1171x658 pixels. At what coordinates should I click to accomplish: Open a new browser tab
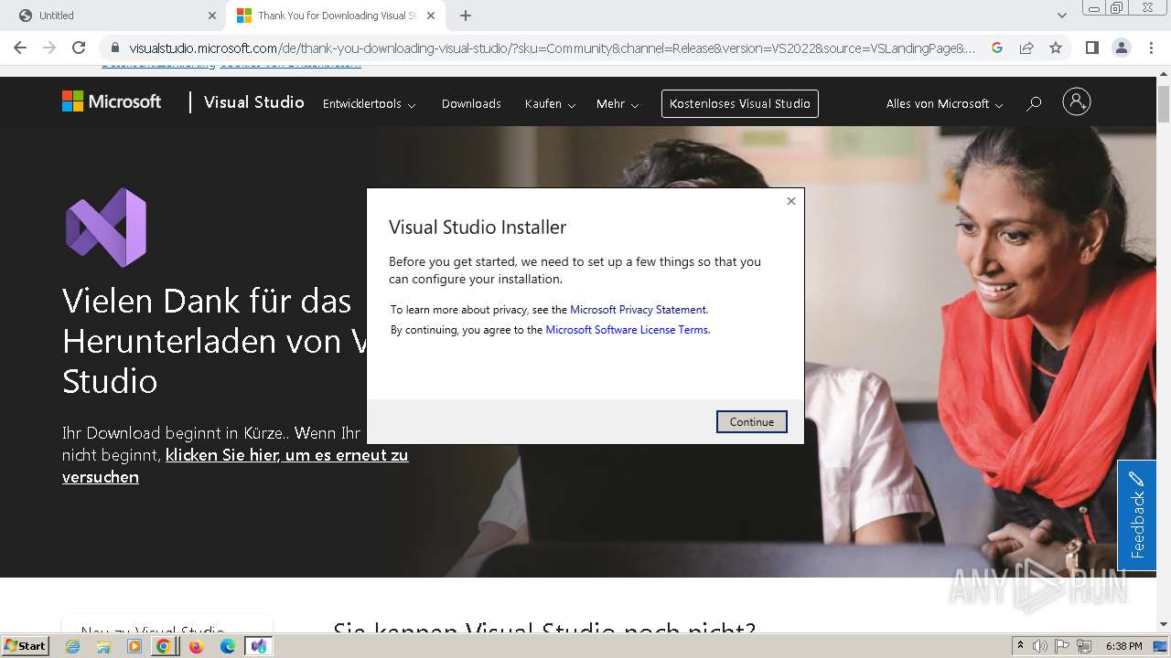(466, 16)
